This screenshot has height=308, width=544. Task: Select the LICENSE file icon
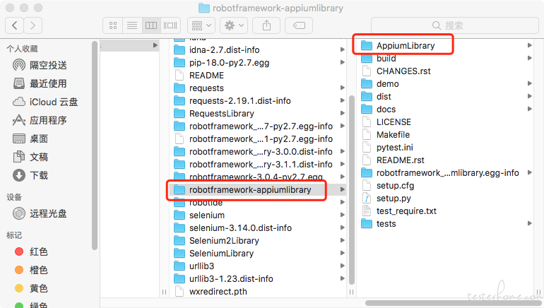[367, 122]
